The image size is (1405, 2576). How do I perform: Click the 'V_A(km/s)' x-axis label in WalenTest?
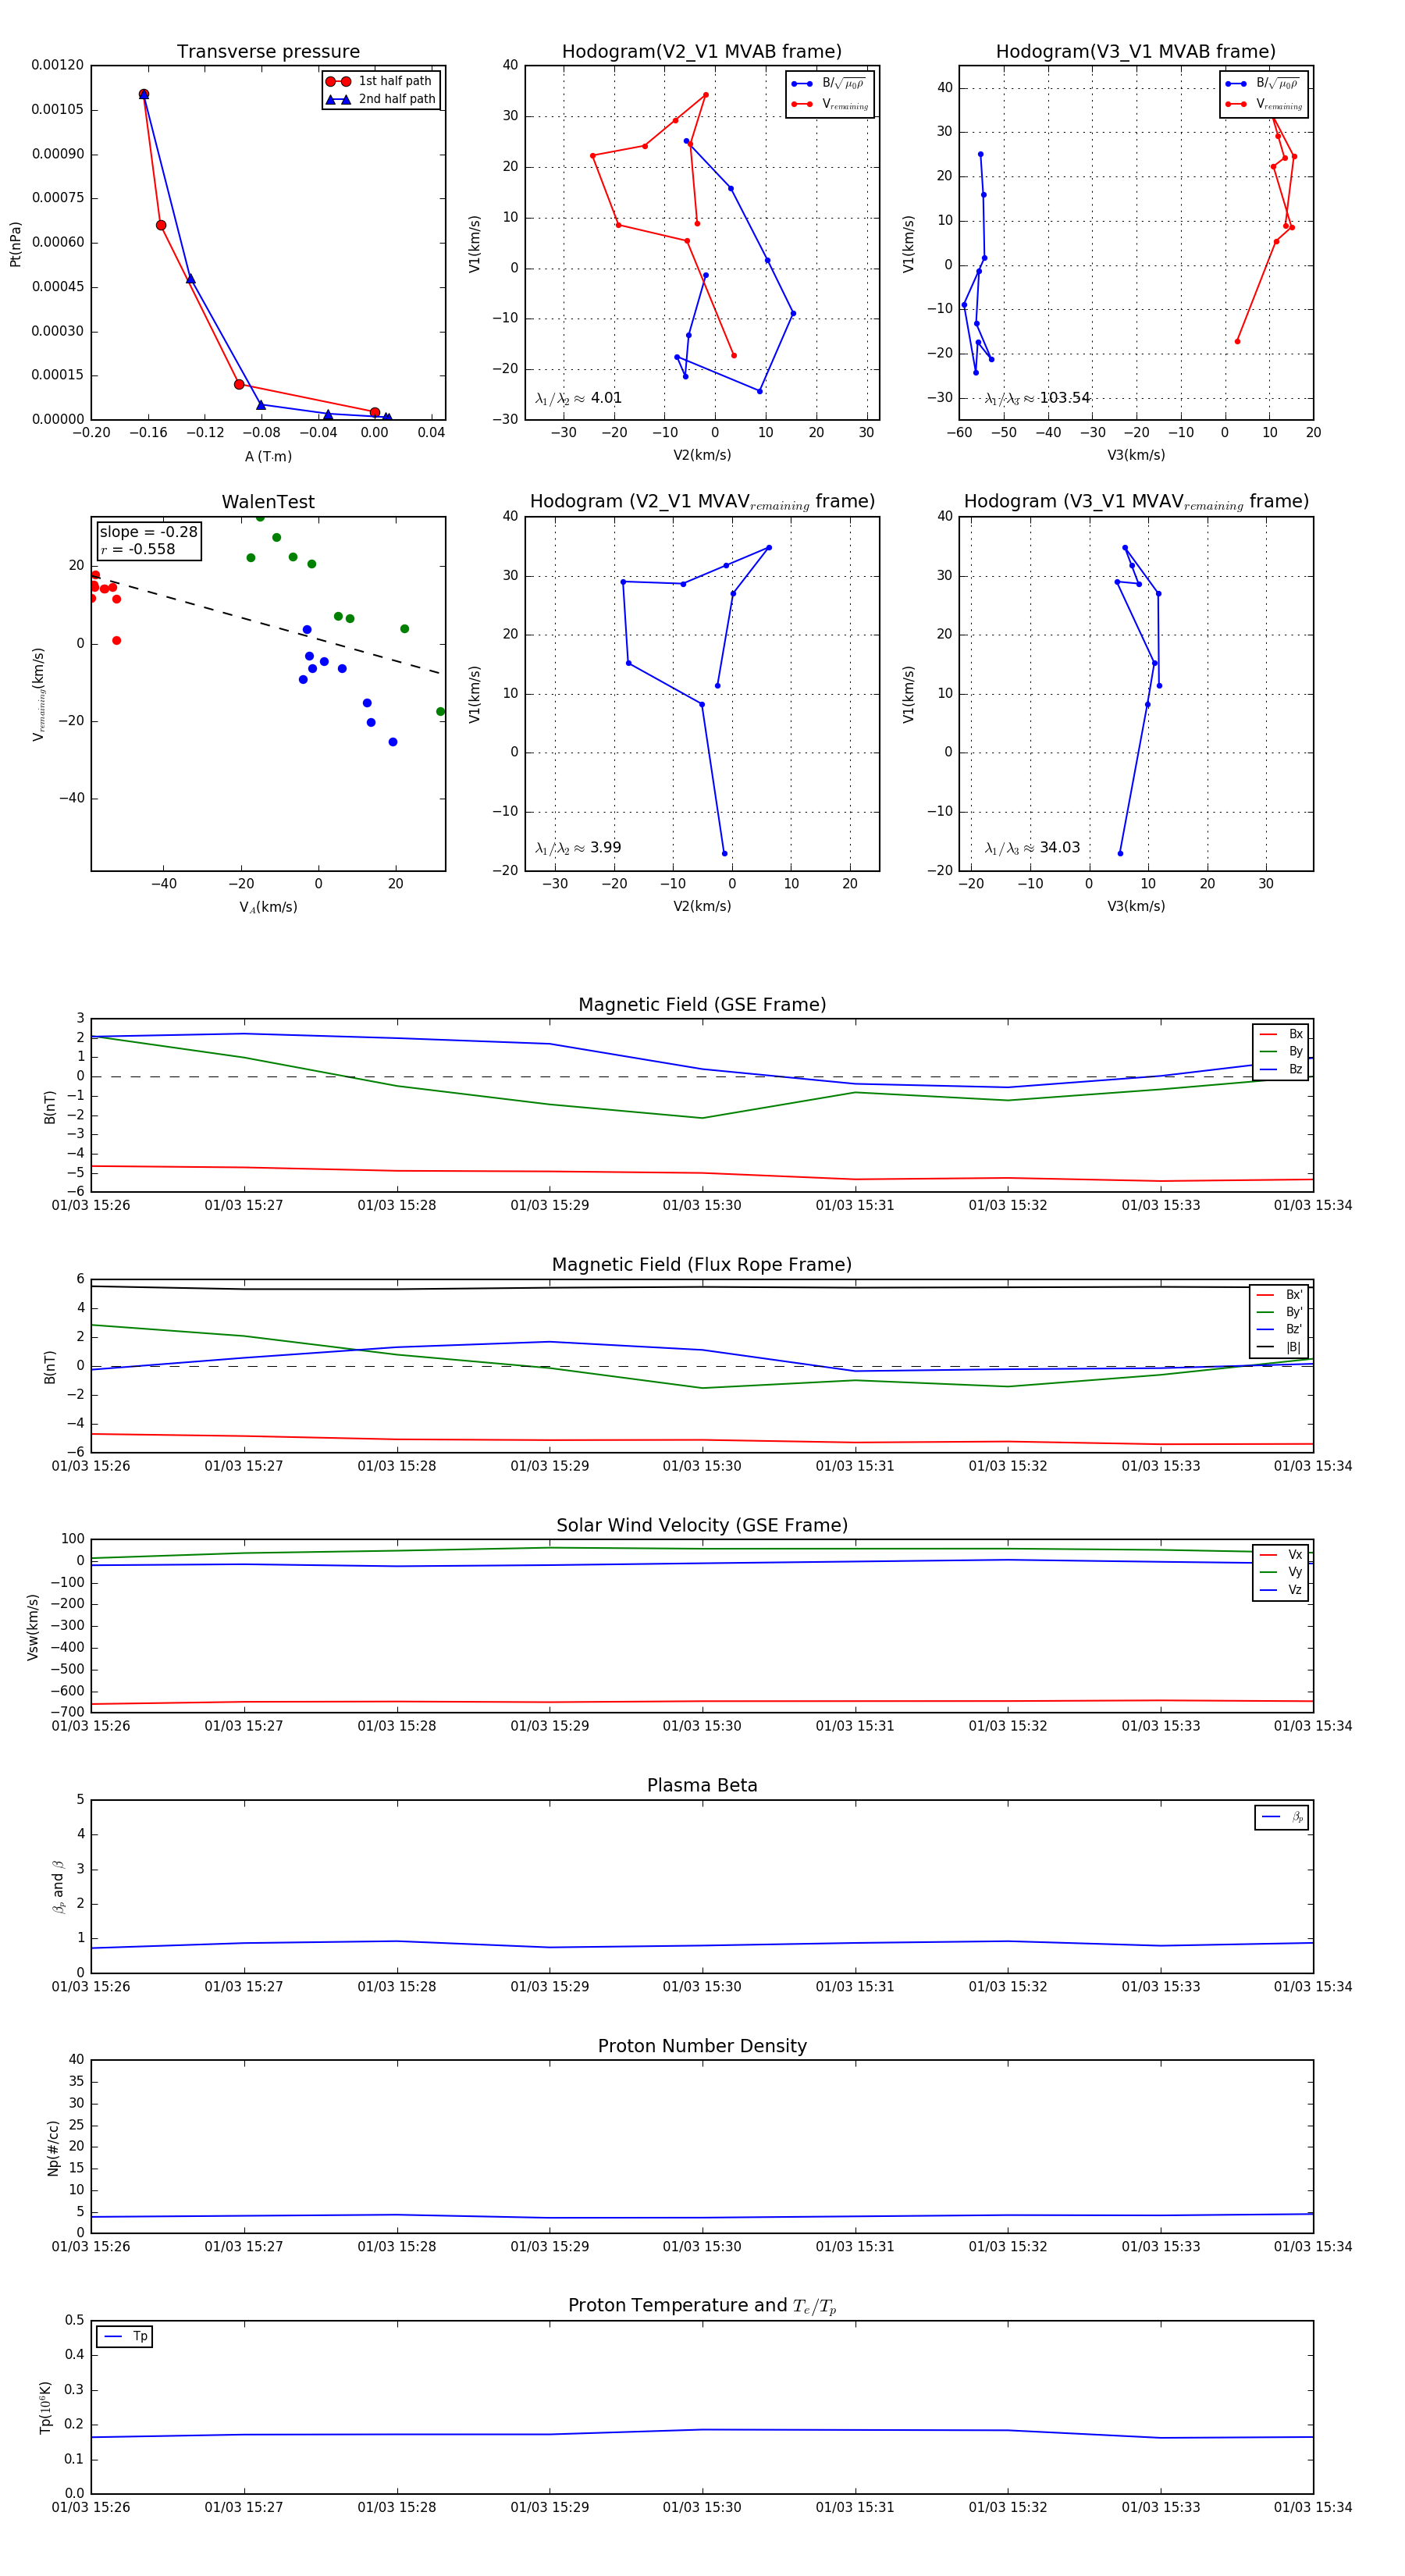pyautogui.click(x=268, y=907)
